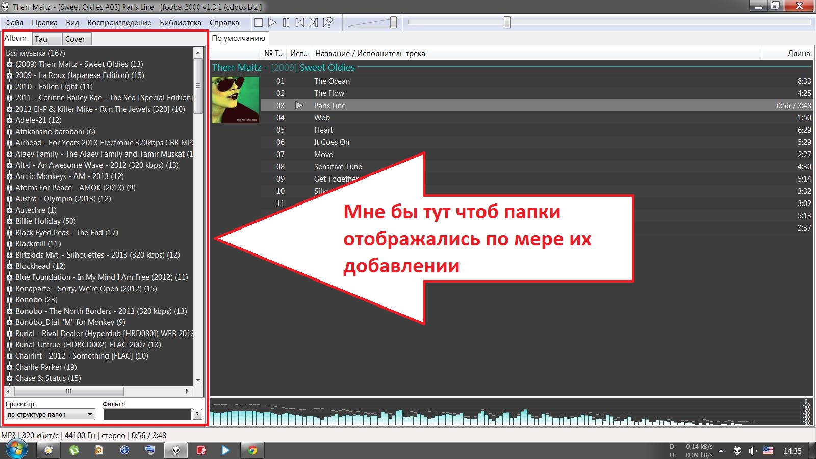This screenshot has width=816, height=459.
Task: Click the filter help question-mark button
Action: 198,415
